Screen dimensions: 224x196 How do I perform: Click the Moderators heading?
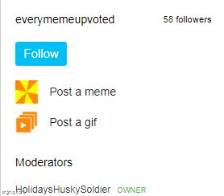tap(44, 162)
